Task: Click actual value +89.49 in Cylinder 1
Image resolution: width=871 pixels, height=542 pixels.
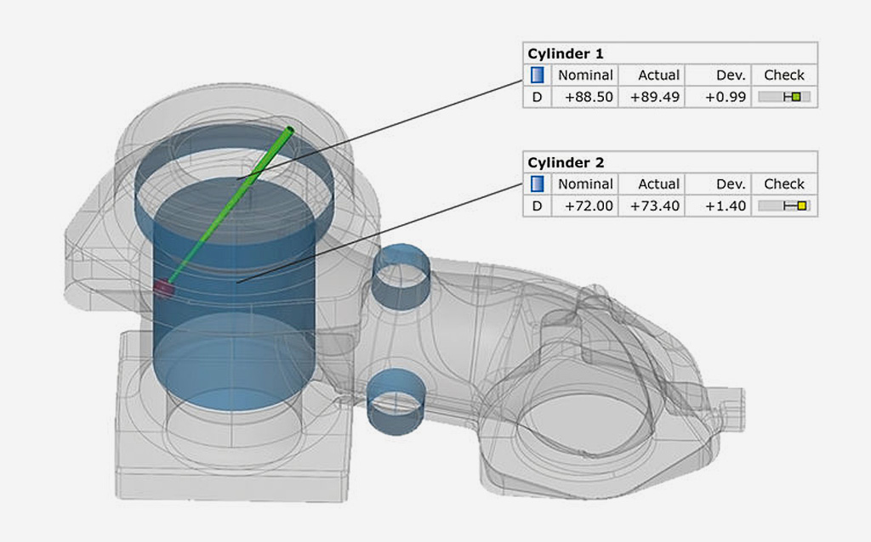Action: pos(654,97)
